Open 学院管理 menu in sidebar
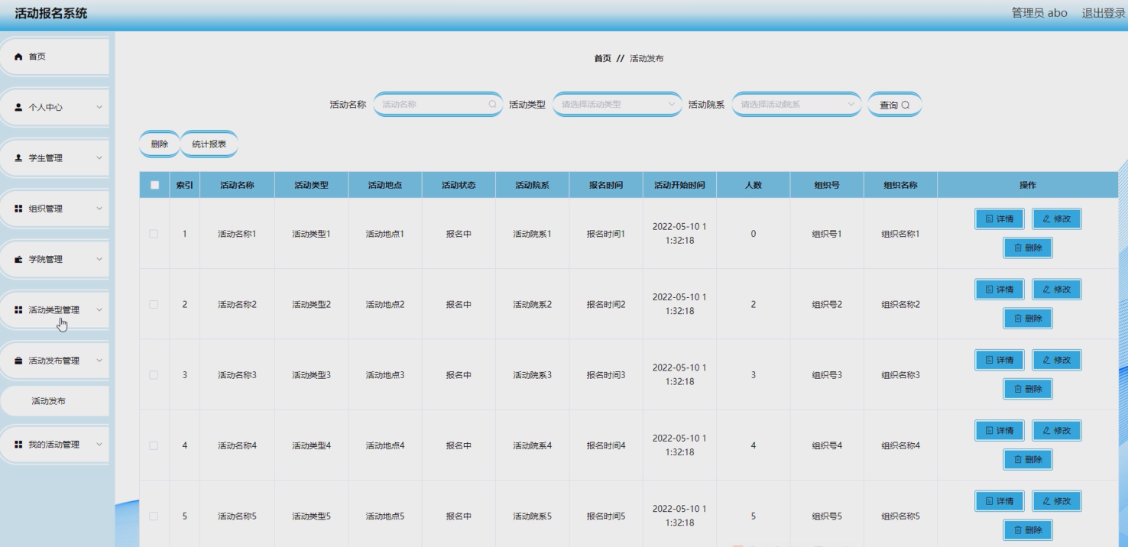The width and height of the screenshot is (1128, 547). point(54,260)
